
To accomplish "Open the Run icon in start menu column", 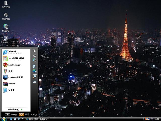I will pyautogui.click(x=35, y=82).
